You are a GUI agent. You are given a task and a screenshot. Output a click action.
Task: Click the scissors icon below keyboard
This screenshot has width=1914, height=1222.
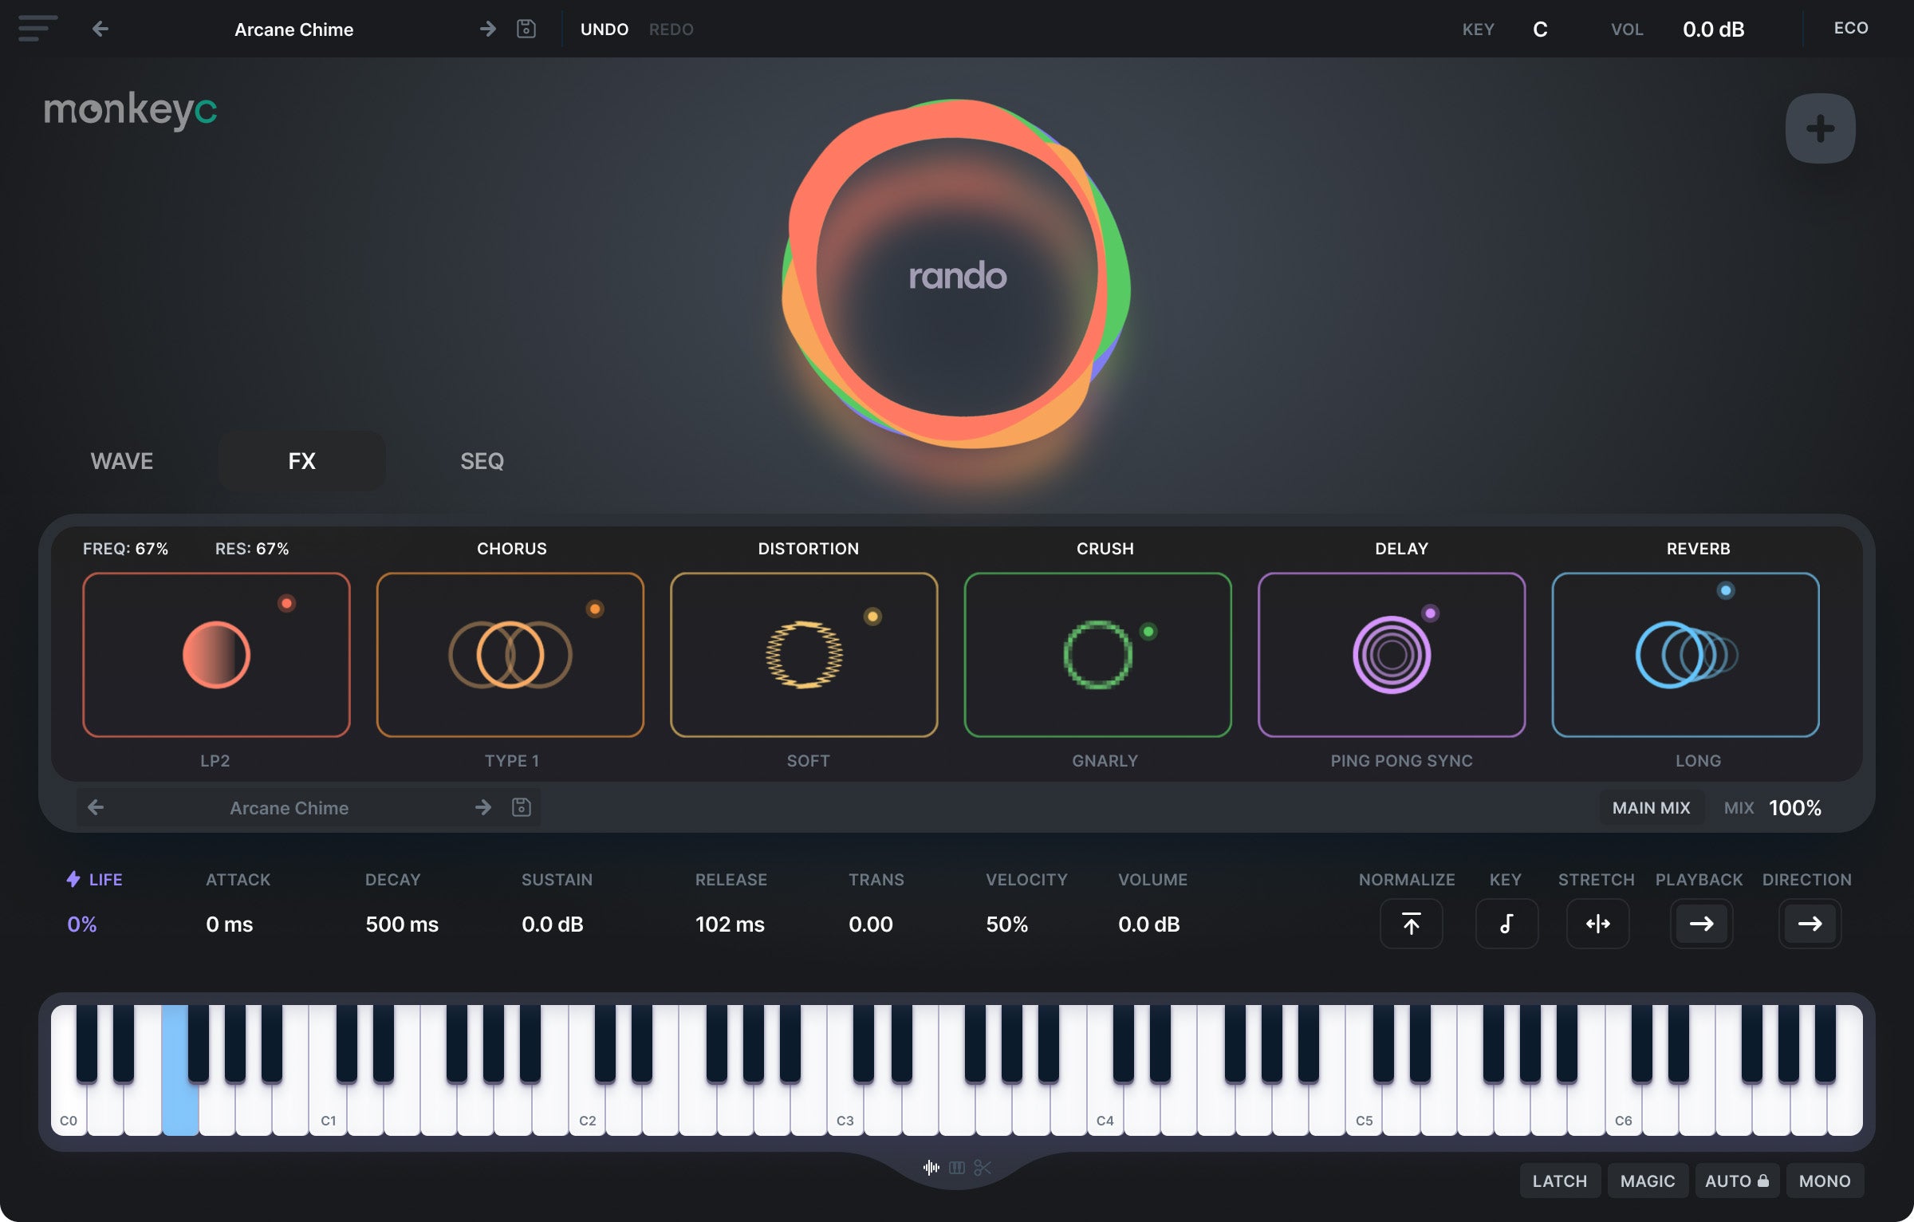click(983, 1168)
